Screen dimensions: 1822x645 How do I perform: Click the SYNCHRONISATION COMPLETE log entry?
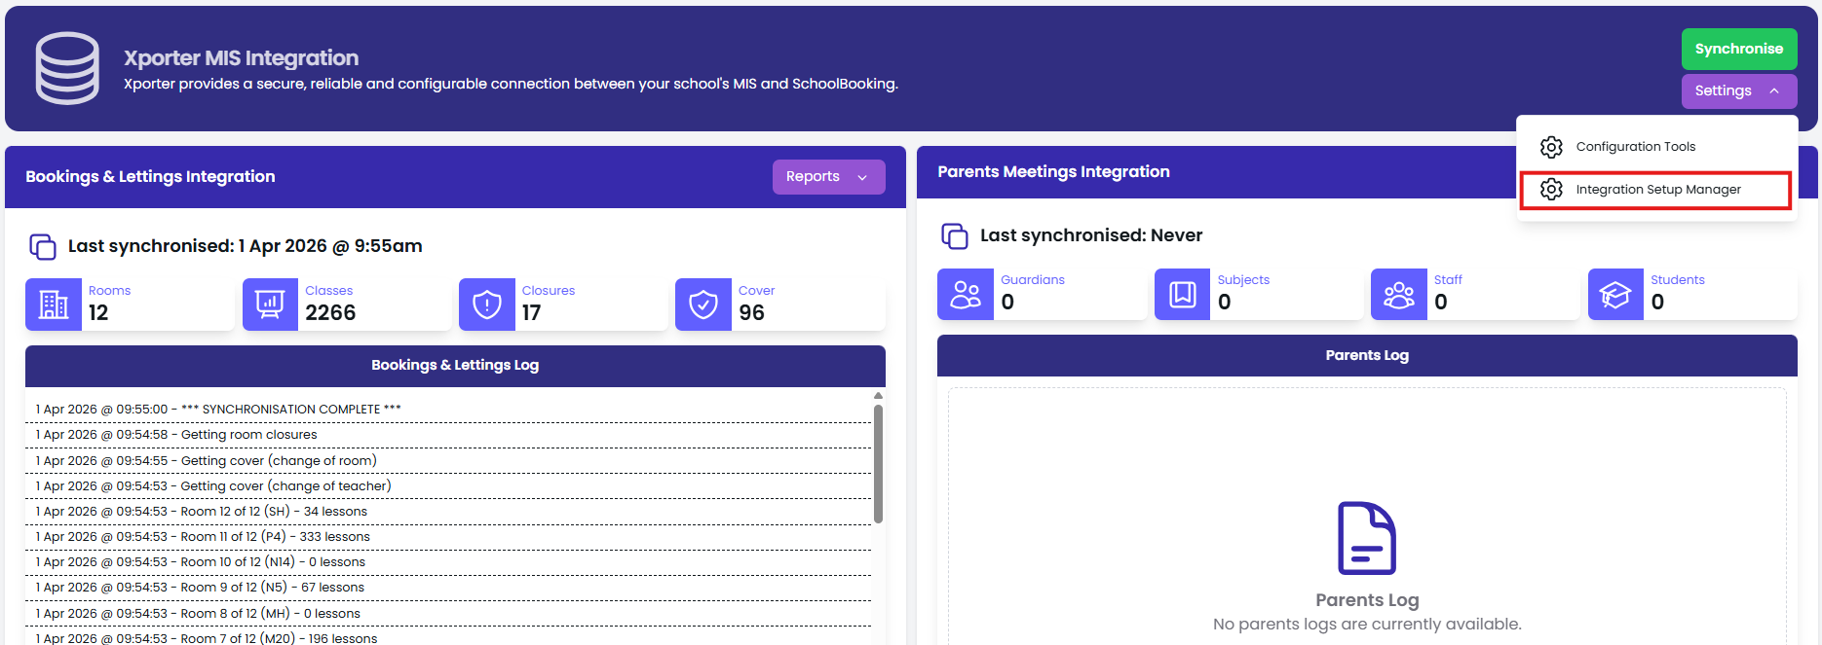coord(448,410)
